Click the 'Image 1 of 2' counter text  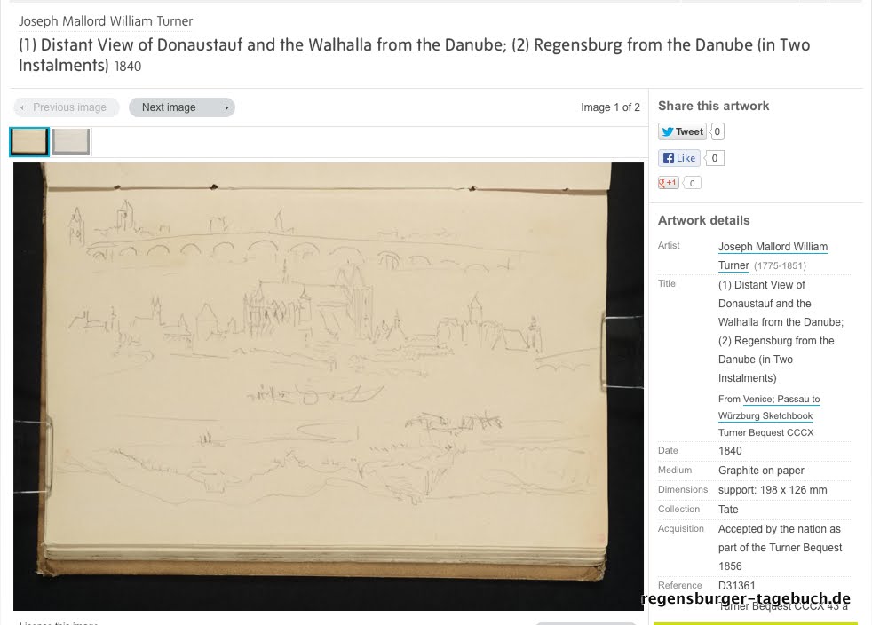[x=610, y=107]
